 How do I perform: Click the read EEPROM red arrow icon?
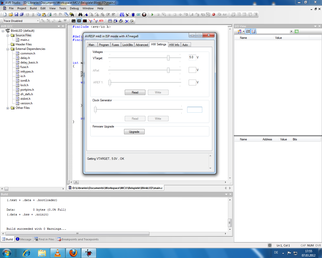[x=96, y=21]
